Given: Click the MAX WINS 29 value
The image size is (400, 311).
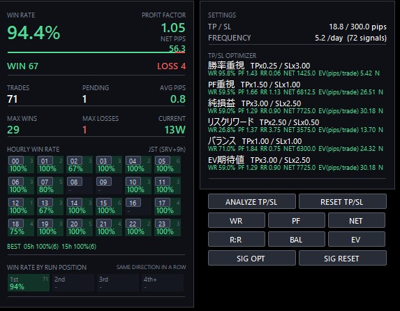Looking at the screenshot, I should (x=13, y=130).
